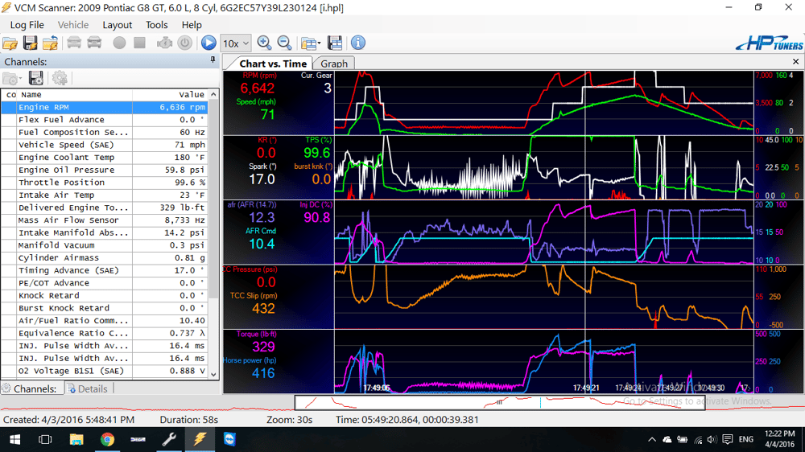This screenshot has width=805, height=452.
Task: Open the Log File menu
Action: 27,25
